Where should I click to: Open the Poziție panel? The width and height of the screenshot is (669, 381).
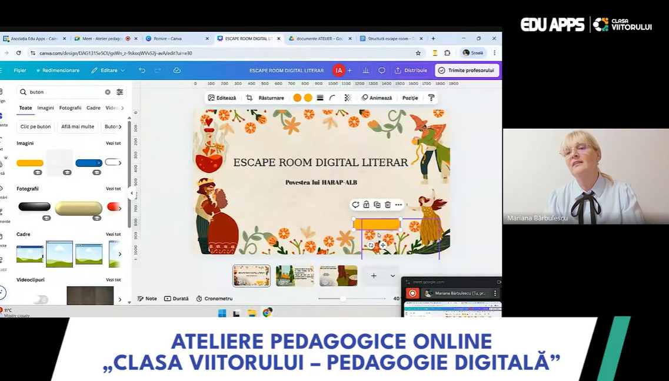[x=410, y=98]
